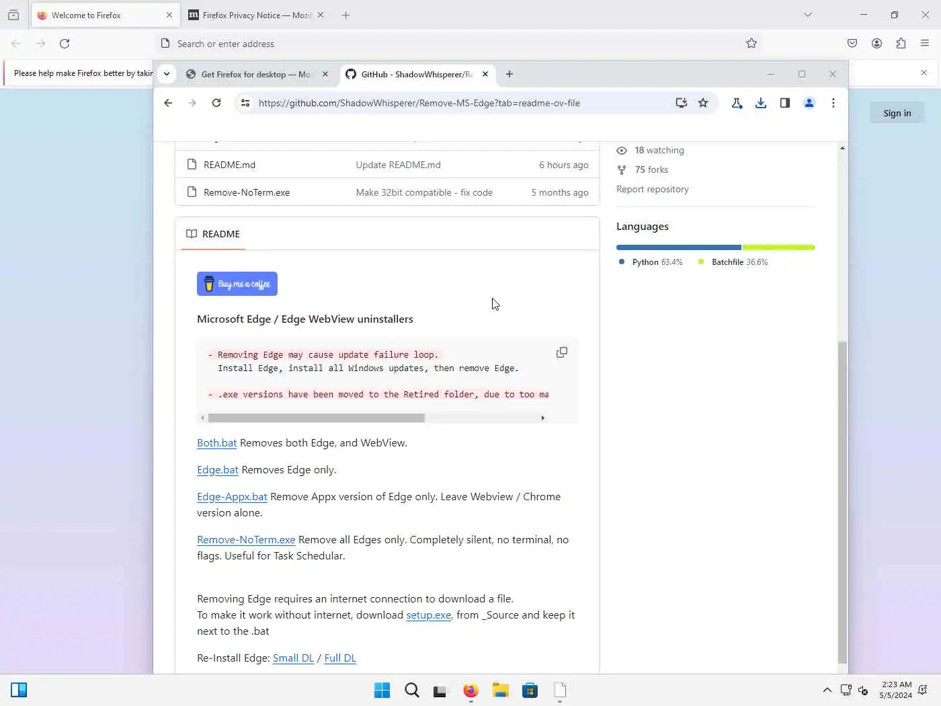Click Small DL reinstall link
This screenshot has height=706, width=941.
(x=293, y=658)
